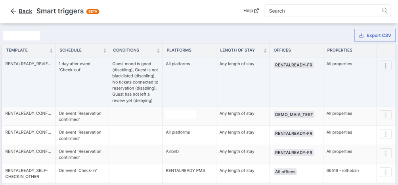Screen dimensions: 398x185
Task: Click the DEMO_MAIA_TEST office tag
Action: point(294,114)
